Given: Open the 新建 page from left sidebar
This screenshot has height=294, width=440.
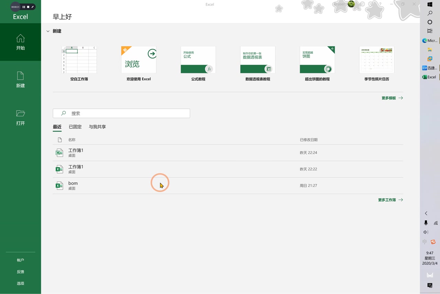Looking at the screenshot, I should click(20, 80).
